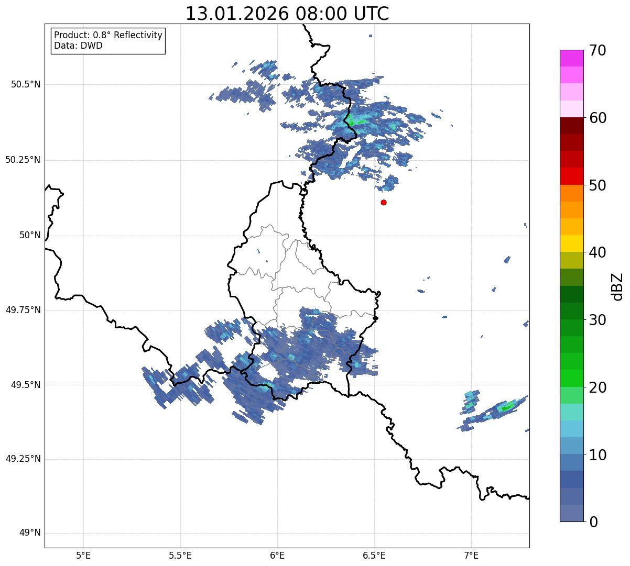Pick the dark maroon swatch below 60
Viewport: 630px width, 566px height.
pos(571,126)
